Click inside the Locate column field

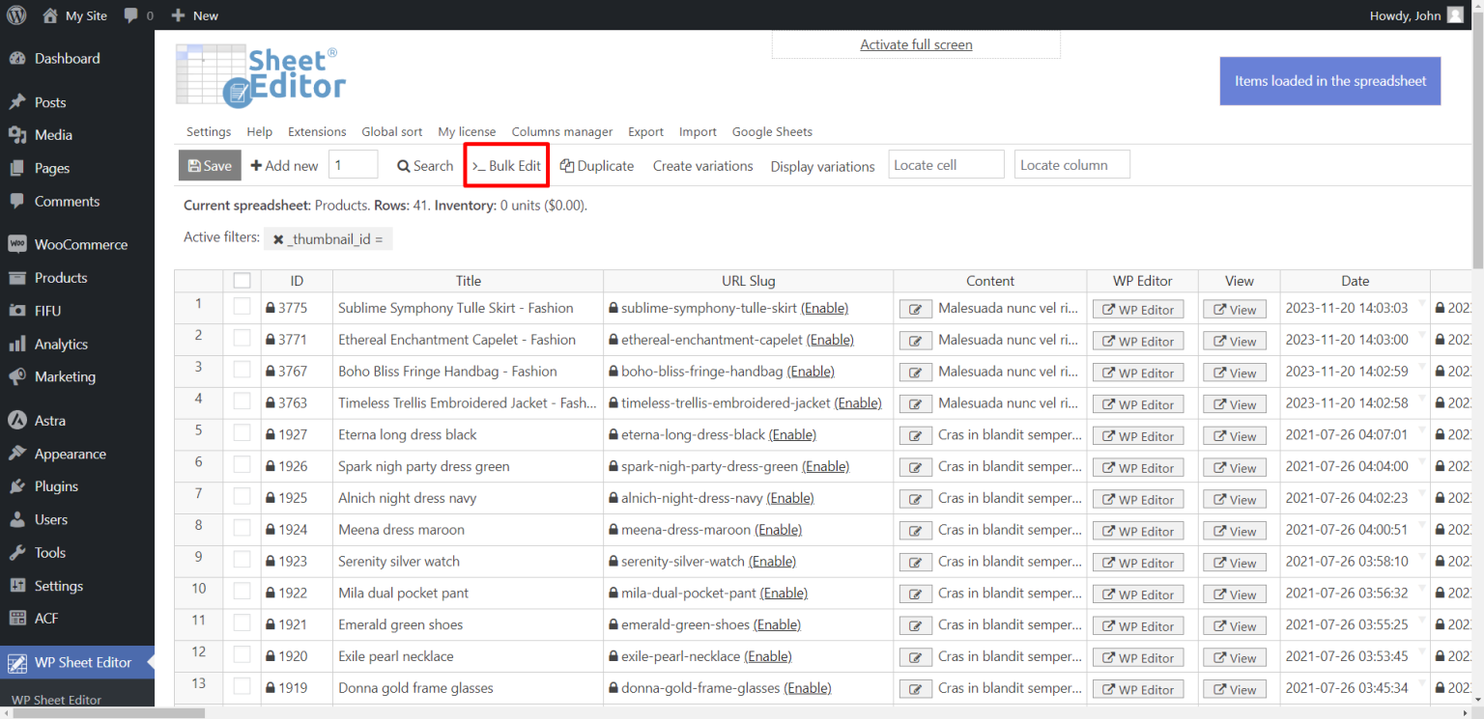coord(1071,164)
